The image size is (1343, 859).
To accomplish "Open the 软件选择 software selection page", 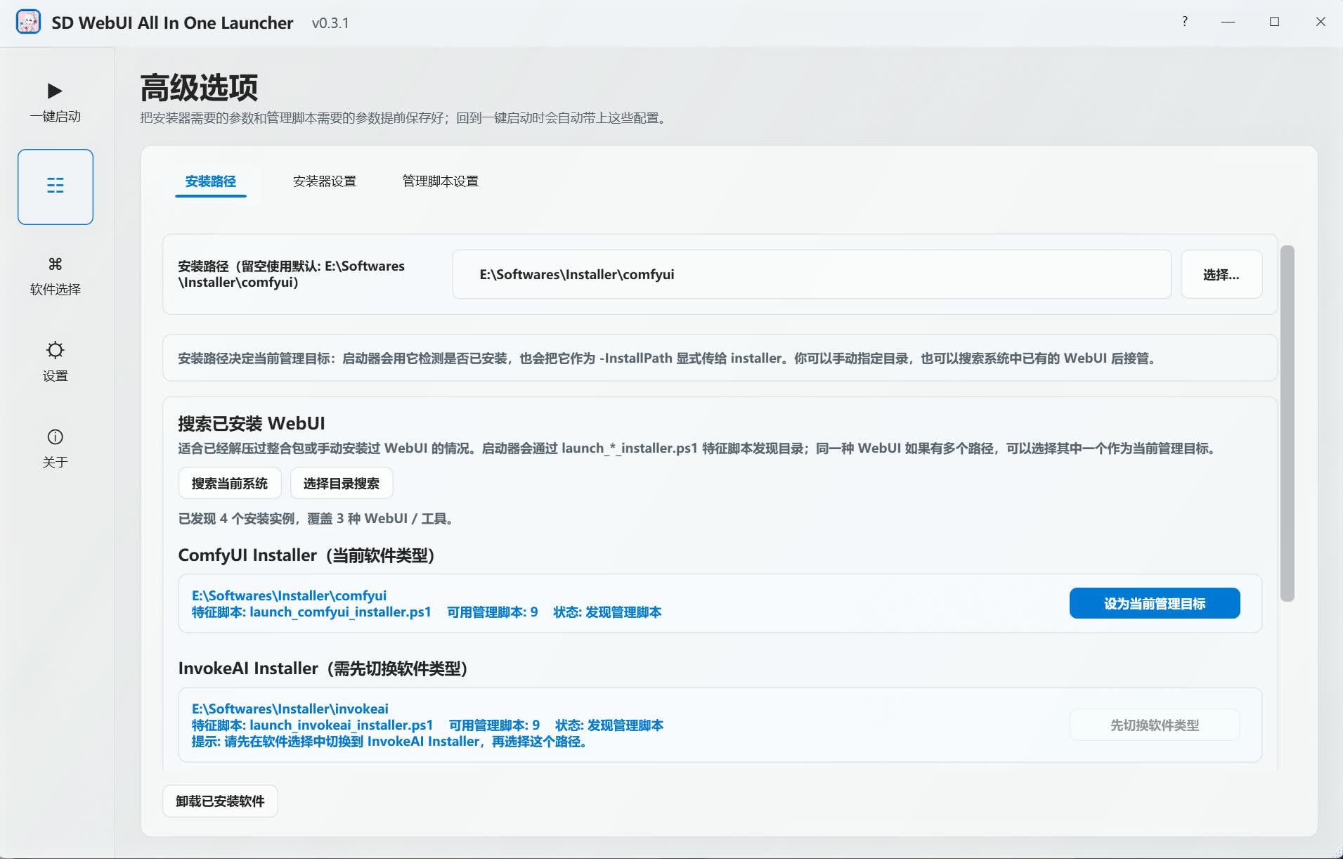I will pyautogui.click(x=55, y=276).
